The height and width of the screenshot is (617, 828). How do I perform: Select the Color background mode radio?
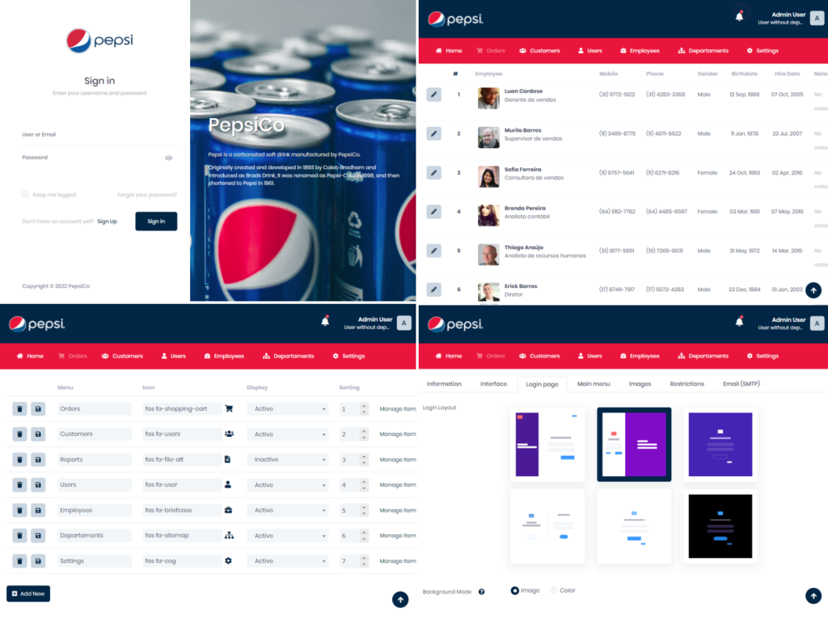553,590
